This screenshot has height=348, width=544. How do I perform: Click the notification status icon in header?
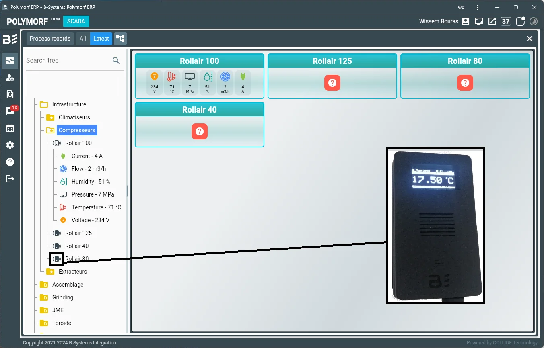coord(520,21)
